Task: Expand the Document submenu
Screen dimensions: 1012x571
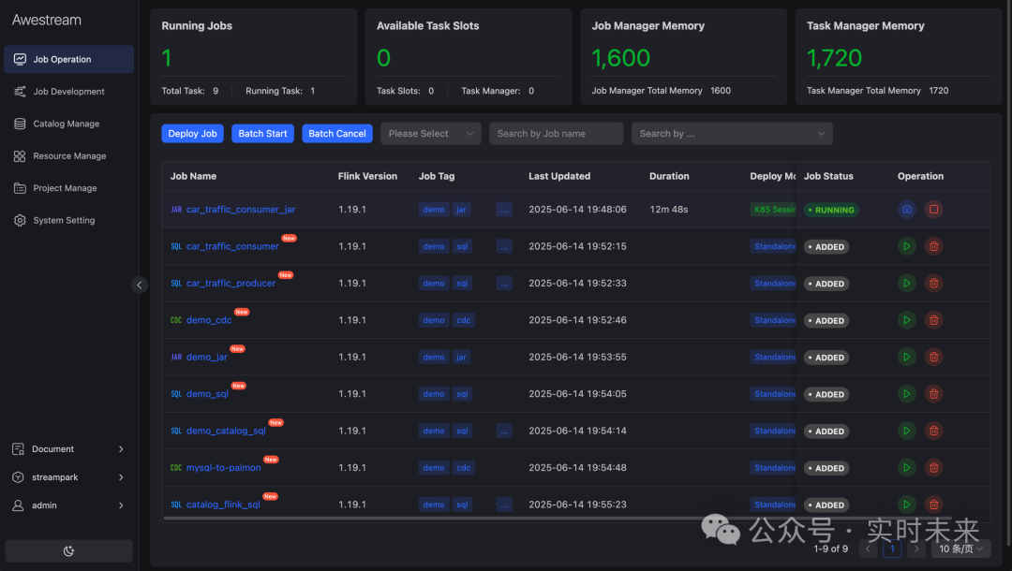Action: pos(68,449)
